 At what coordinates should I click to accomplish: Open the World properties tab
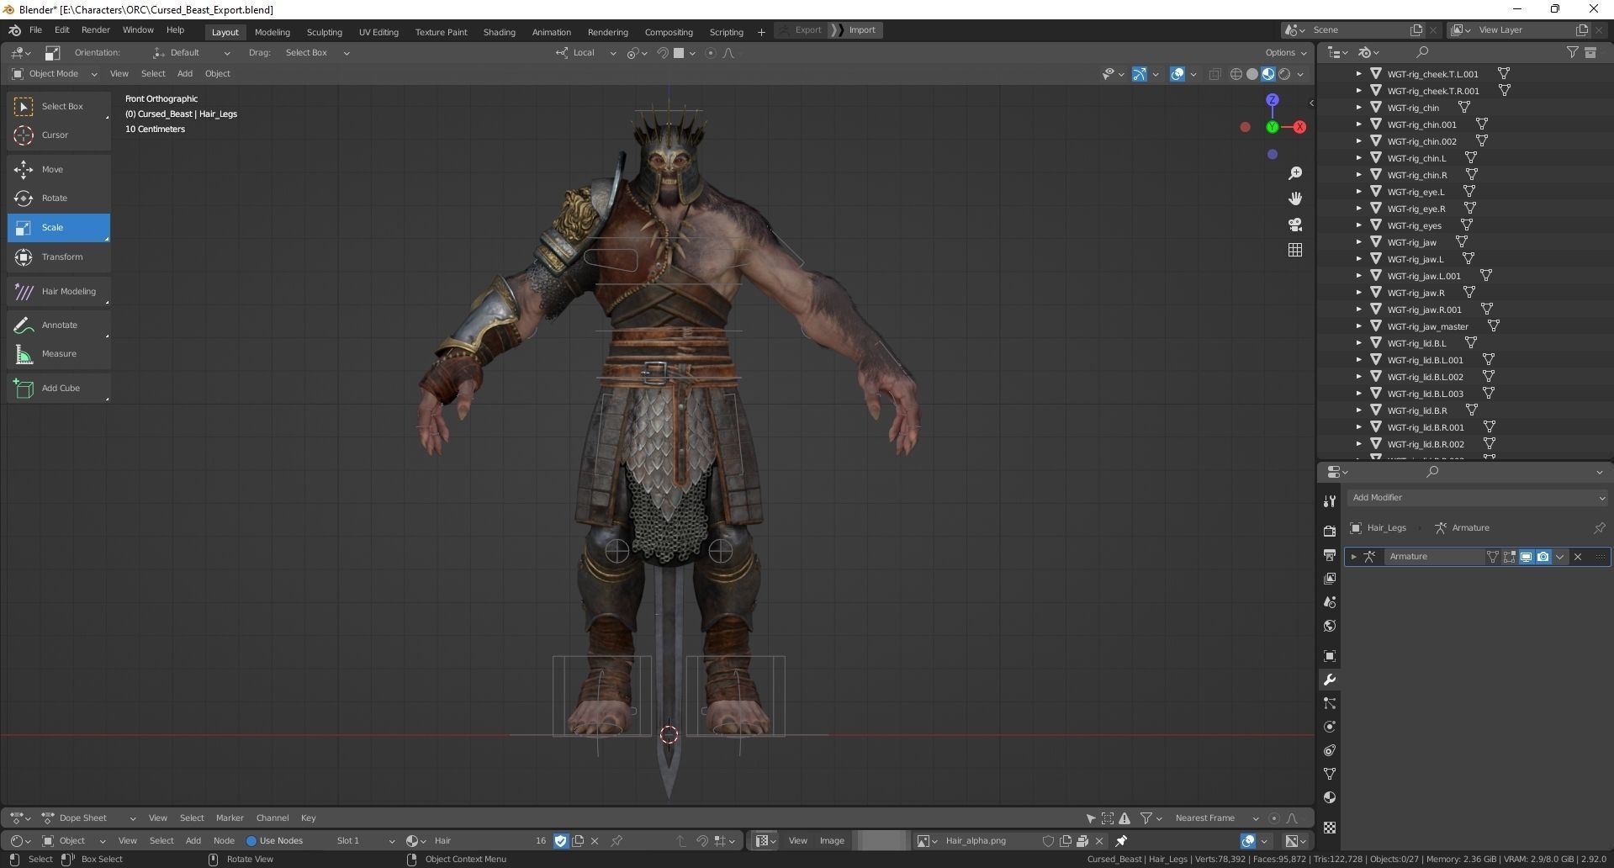click(x=1330, y=625)
